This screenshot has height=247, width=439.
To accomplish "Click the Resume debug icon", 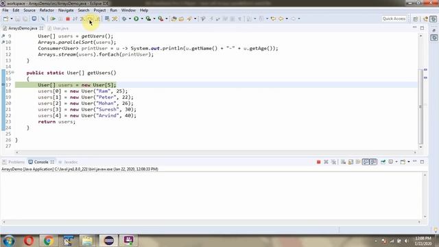I will pyautogui.click(x=53, y=19).
